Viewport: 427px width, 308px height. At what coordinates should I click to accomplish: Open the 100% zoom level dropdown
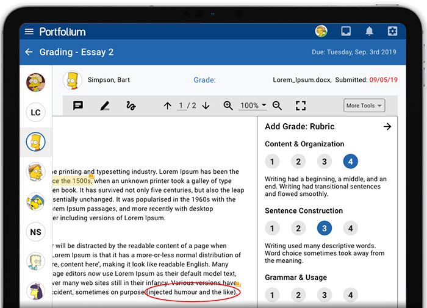(253, 106)
